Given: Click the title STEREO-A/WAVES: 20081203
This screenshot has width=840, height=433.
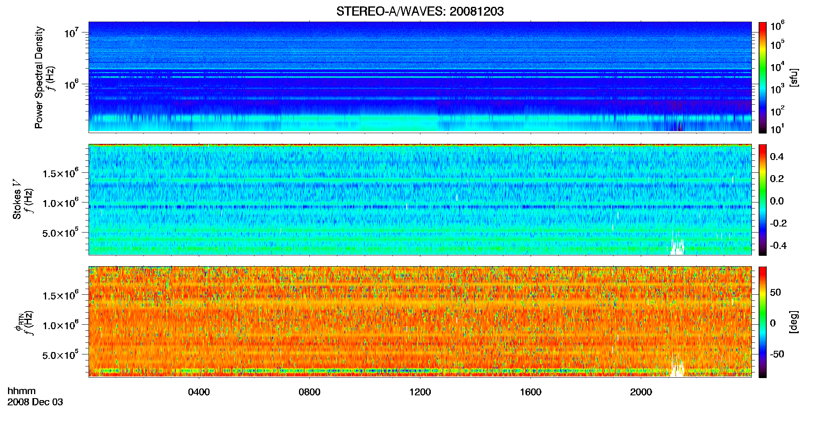Looking at the screenshot, I should point(420,11).
